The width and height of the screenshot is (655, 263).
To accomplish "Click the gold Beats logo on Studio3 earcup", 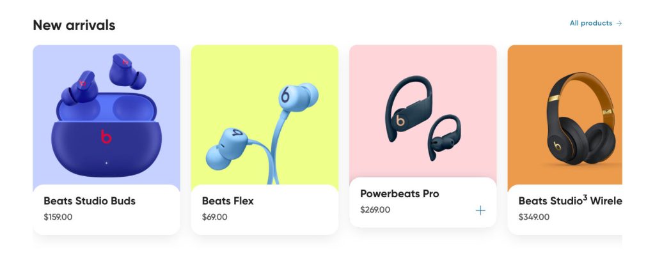I will pos(557,146).
